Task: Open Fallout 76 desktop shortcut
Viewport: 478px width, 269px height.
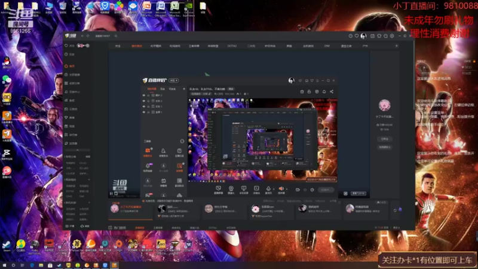Action: 76,246
